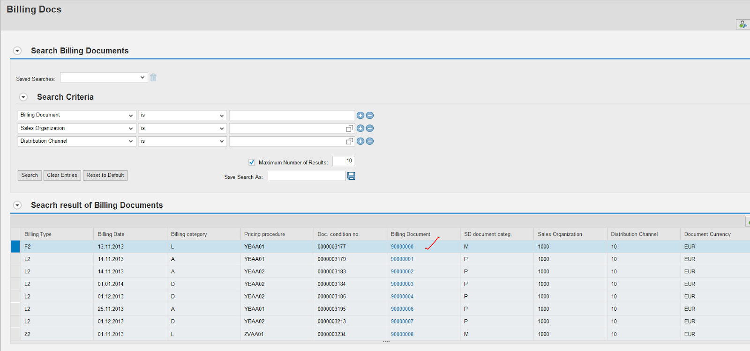Delete saved search using trash icon

tap(153, 78)
